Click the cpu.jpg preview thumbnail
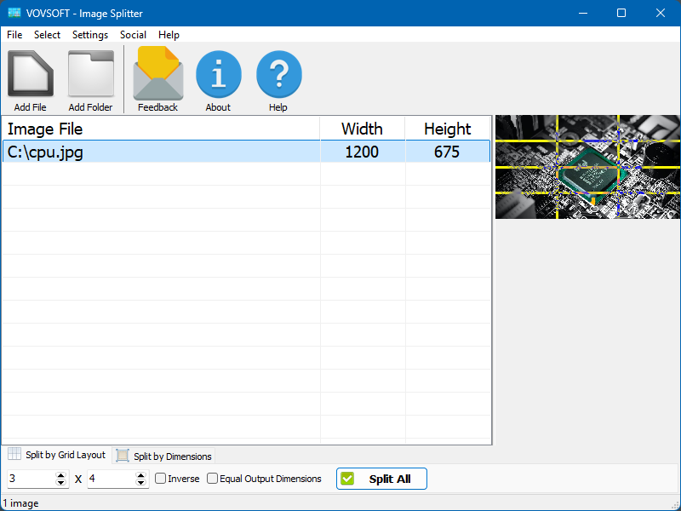 [x=587, y=165]
